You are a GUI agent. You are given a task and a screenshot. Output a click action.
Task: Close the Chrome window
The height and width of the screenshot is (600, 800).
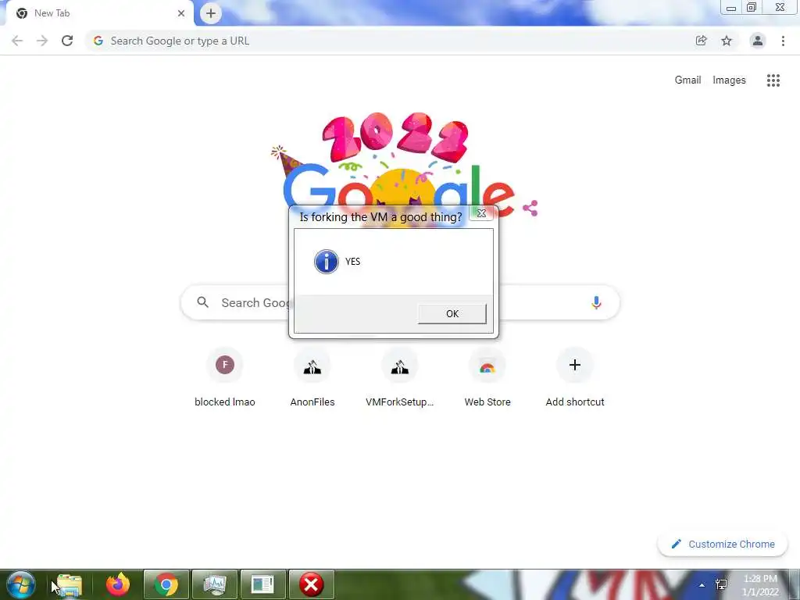[x=780, y=8]
